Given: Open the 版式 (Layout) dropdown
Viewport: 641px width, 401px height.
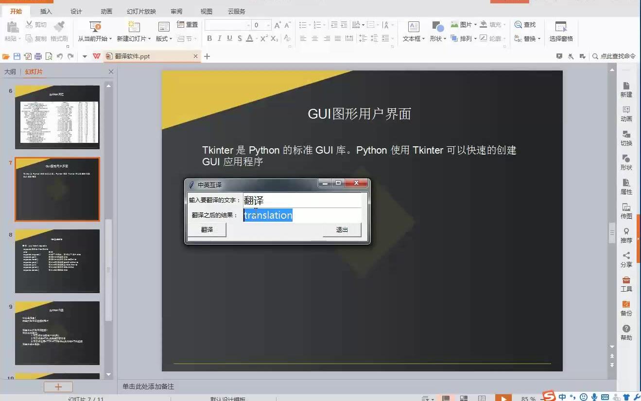Looking at the screenshot, I should (164, 38).
